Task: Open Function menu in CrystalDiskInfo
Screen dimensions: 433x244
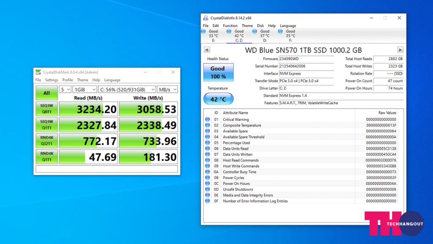Action: click(x=230, y=26)
